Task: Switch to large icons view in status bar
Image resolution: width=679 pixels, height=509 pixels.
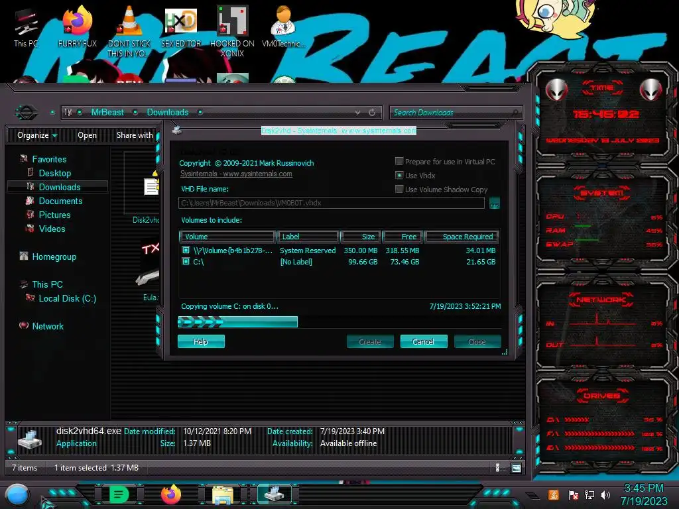Action: (x=516, y=468)
